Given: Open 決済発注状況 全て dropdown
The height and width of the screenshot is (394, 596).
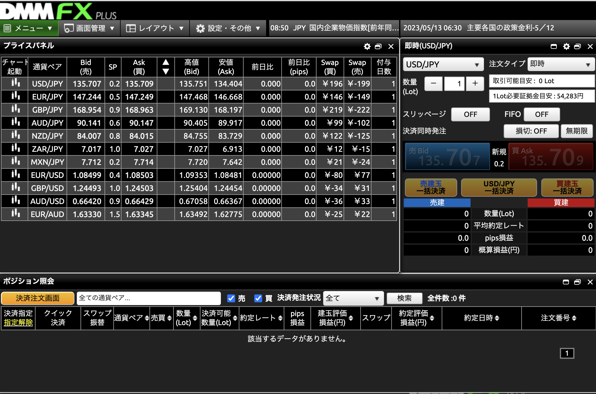Looking at the screenshot, I should pos(353,298).
